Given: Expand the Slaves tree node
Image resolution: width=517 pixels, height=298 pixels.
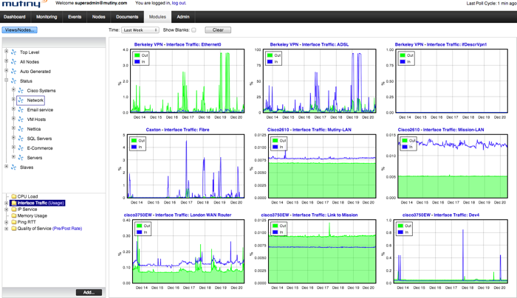Looking at the screenshot, I should [6, 167].
